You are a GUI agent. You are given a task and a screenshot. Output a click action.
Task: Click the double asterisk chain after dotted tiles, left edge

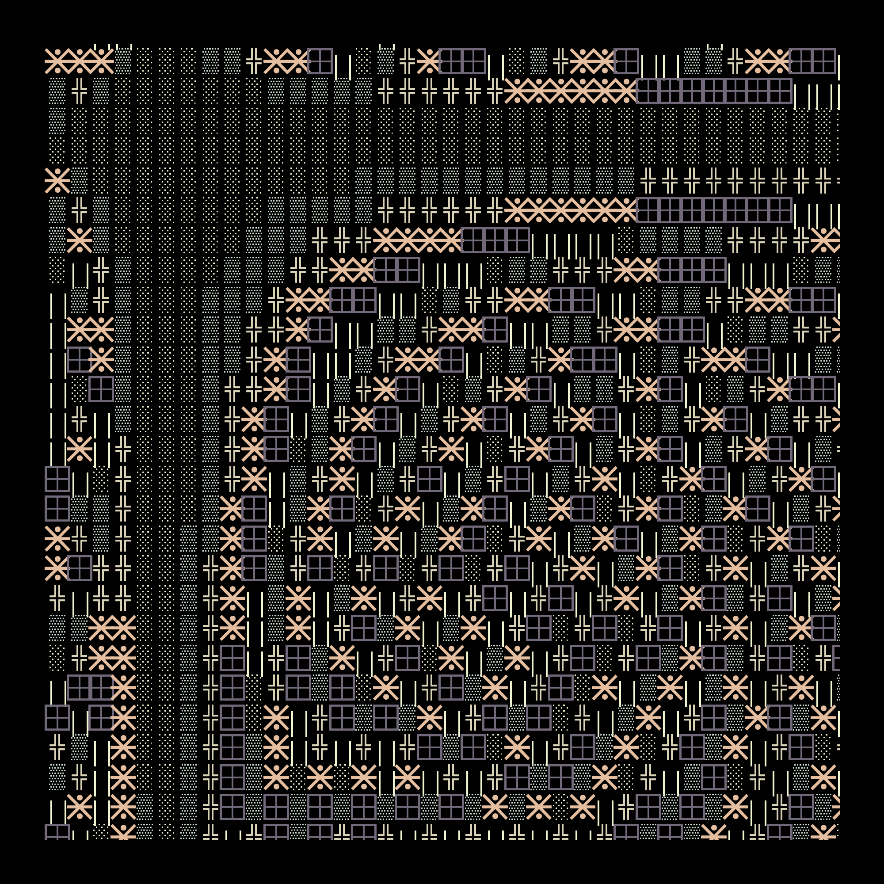[112, 628]
